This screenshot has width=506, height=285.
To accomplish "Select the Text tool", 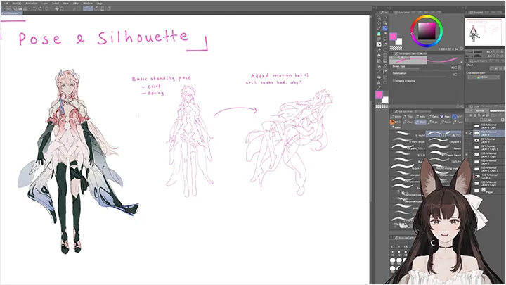I will (x=379, y=82).
